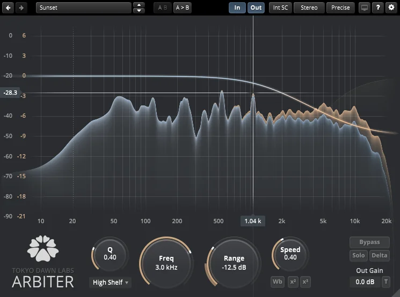Screen dimensions: 400x297
Task: Open help with question mark icon
Action: click(x=378, y=7)
